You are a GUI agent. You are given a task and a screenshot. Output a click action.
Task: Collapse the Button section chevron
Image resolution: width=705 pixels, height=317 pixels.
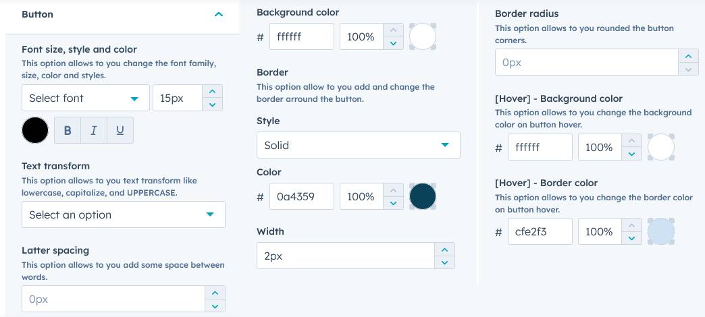218,14
